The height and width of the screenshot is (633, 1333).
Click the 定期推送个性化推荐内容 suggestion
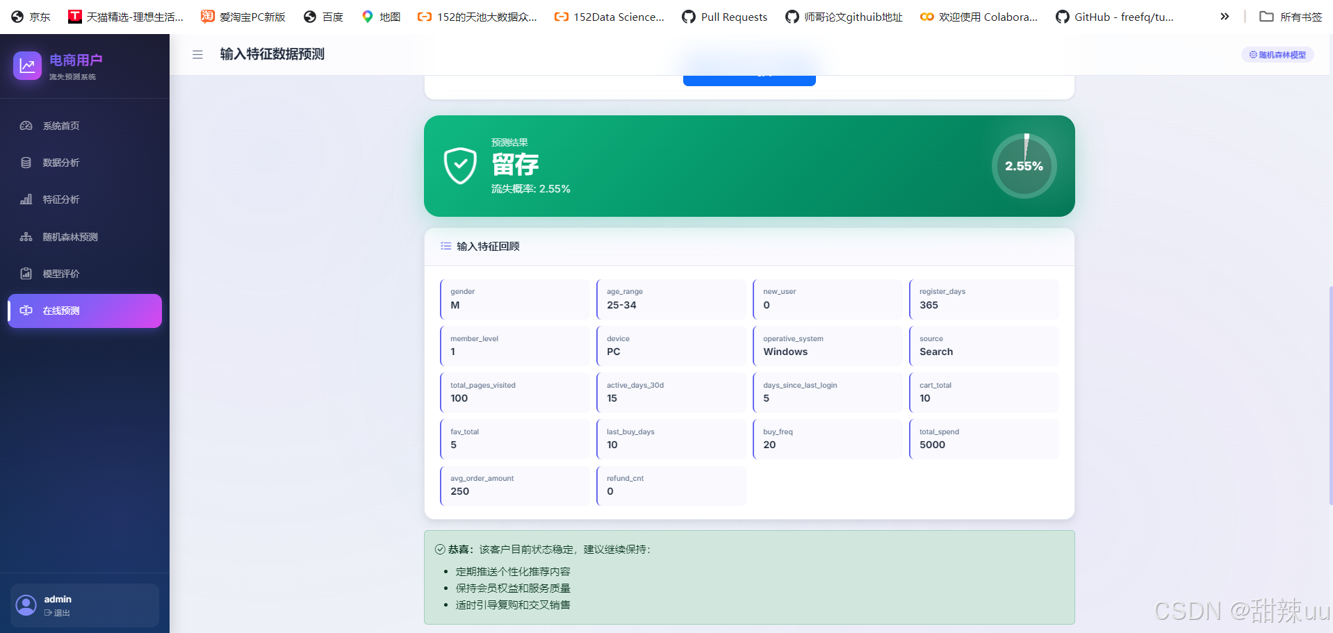pos(513,572)
